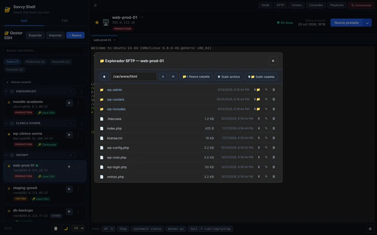377x235 pixels.
Task: Collapse the CLÍNICA SONRÍE folder group
Action: coord(6,123)
